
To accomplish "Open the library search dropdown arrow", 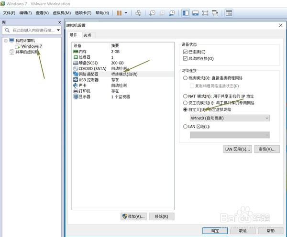I will (58, 30).
